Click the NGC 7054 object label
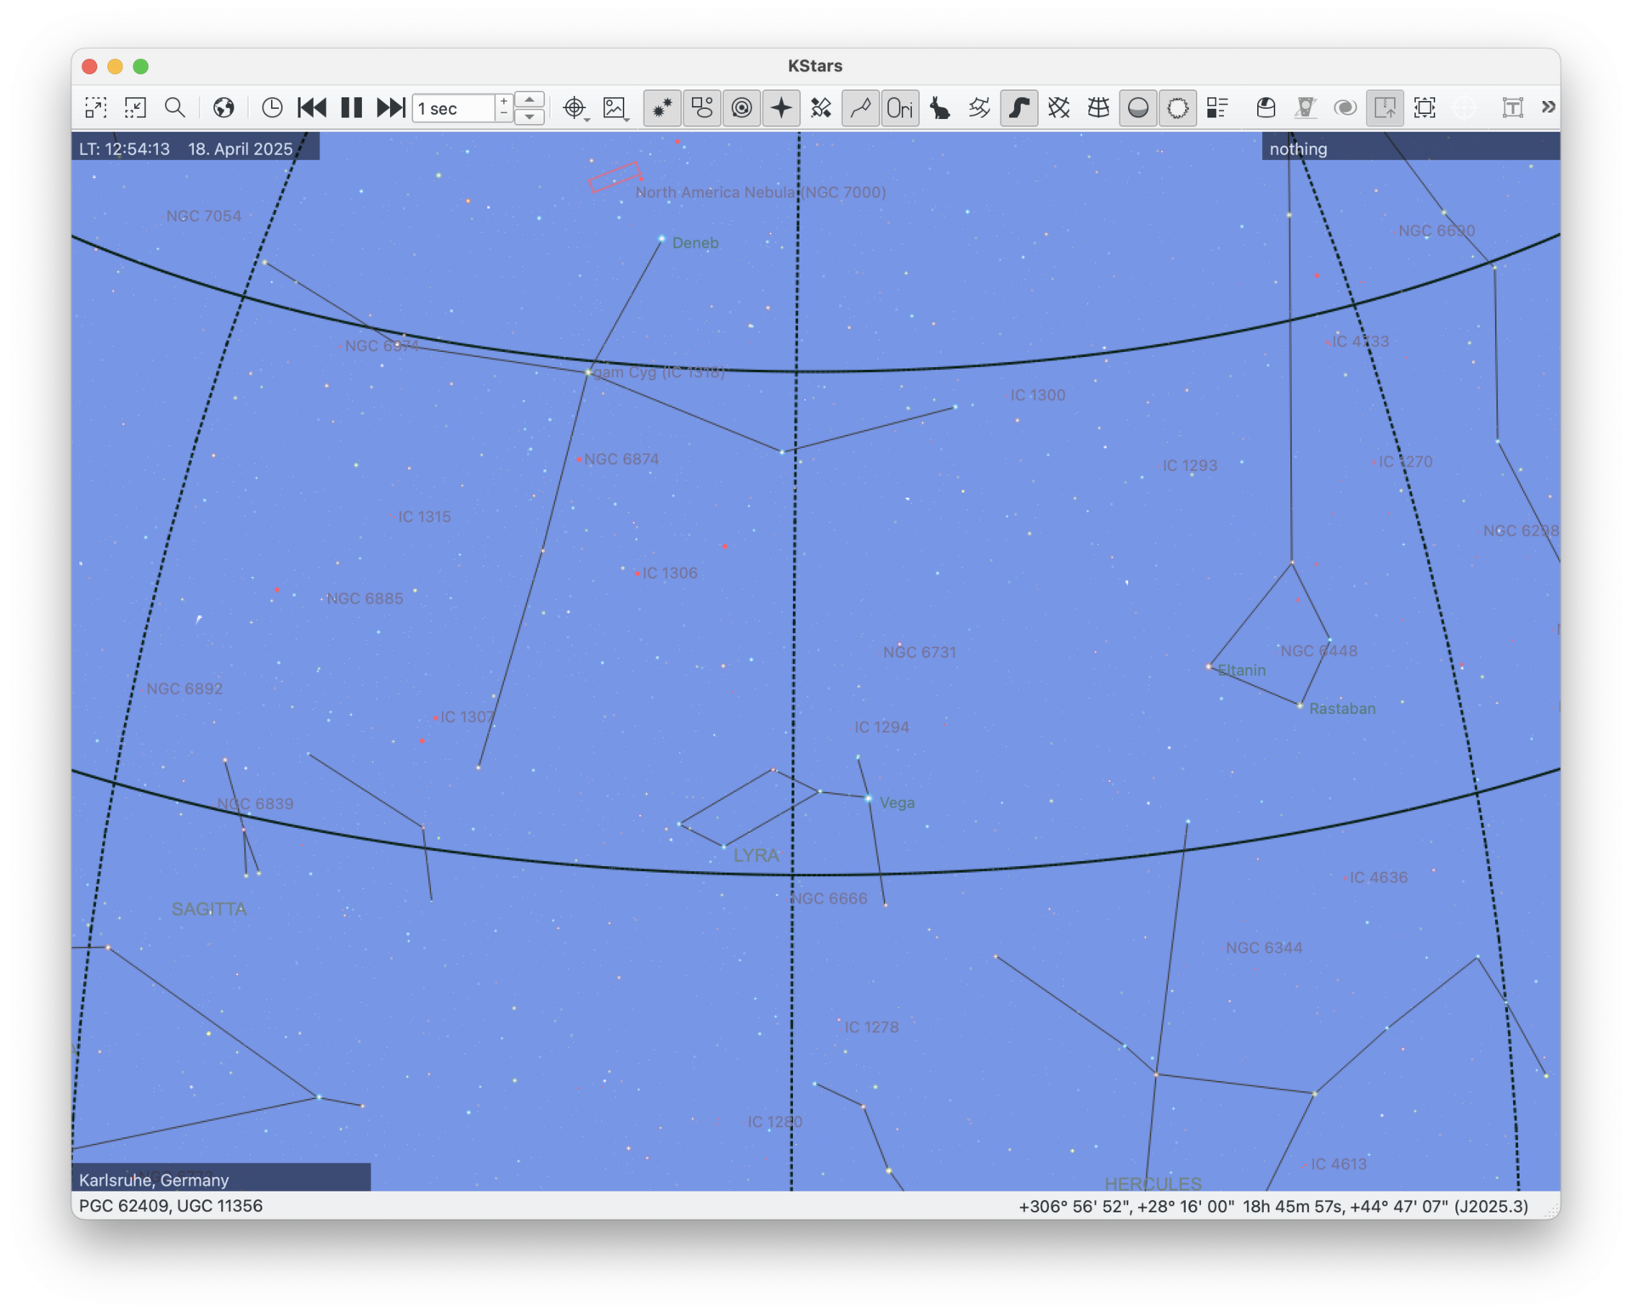This screenshot has width=1632, height=1314. 203,216
